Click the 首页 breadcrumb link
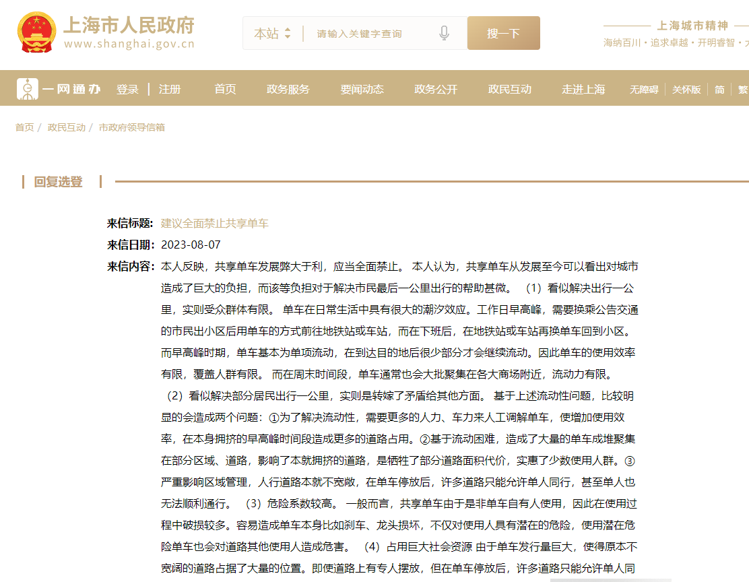 coord(24,127)
